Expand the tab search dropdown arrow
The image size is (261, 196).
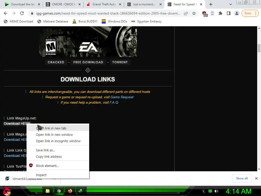click(230, 5)
